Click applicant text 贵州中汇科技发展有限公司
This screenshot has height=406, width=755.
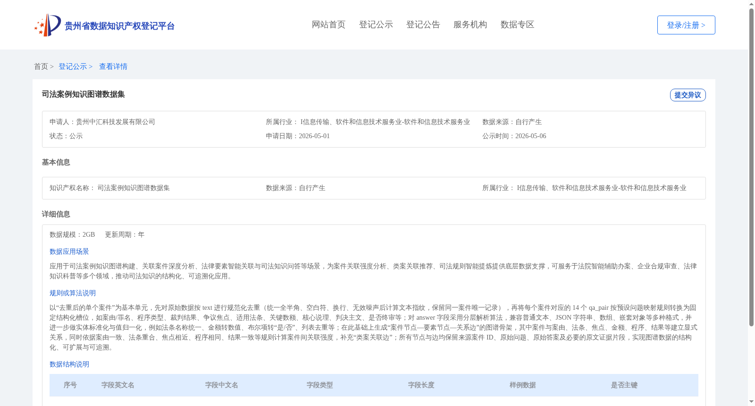click(116, 122)
